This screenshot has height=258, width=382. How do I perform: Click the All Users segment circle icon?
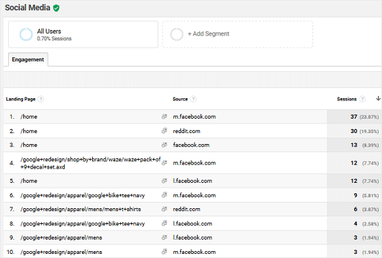point(26,34)
